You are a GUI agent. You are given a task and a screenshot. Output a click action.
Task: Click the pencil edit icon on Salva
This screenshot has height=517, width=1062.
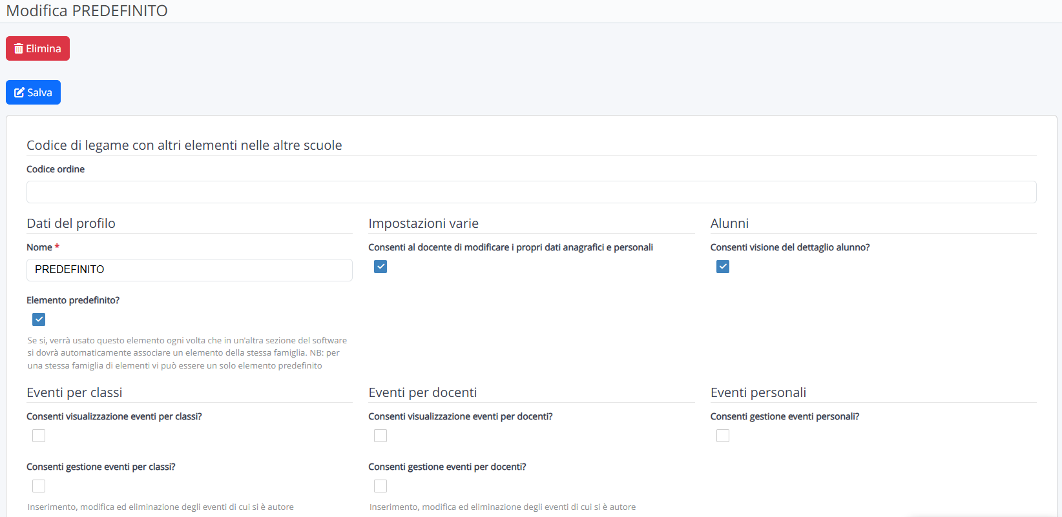pos(19,93)
